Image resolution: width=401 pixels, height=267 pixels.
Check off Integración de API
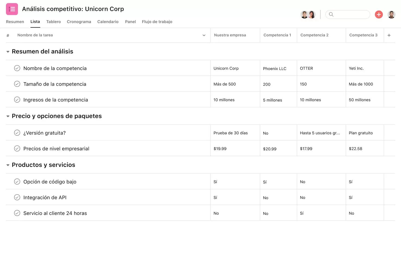click(x=17, y=197)
